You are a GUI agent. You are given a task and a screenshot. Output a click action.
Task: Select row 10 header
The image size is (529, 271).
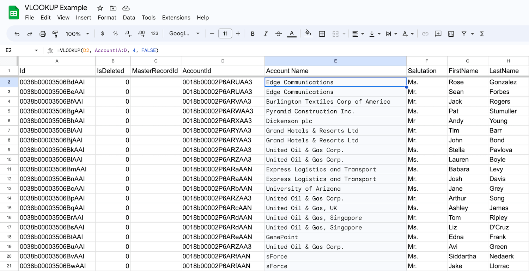[x=9, y=160]
